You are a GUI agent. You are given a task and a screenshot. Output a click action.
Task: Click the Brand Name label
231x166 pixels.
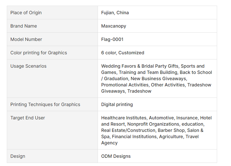(x=24, y=26)
